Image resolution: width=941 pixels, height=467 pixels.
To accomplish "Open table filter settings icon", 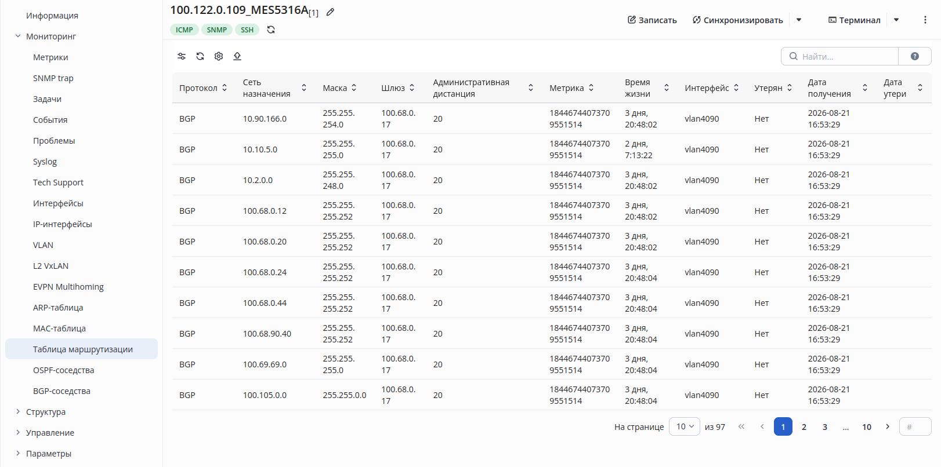I will click(x=182, y=56).
